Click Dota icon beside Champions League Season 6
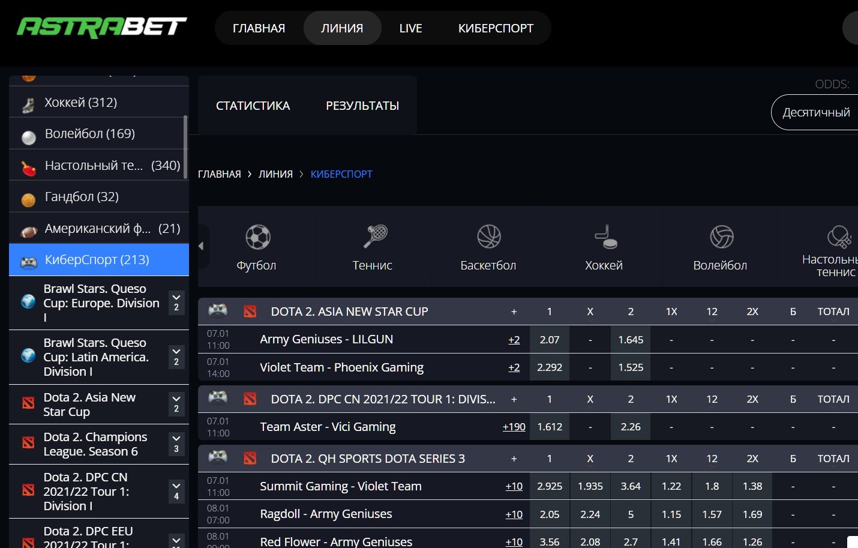Viewport: 858px width, 548px height. pyautogui.click(x=28, y=442)
